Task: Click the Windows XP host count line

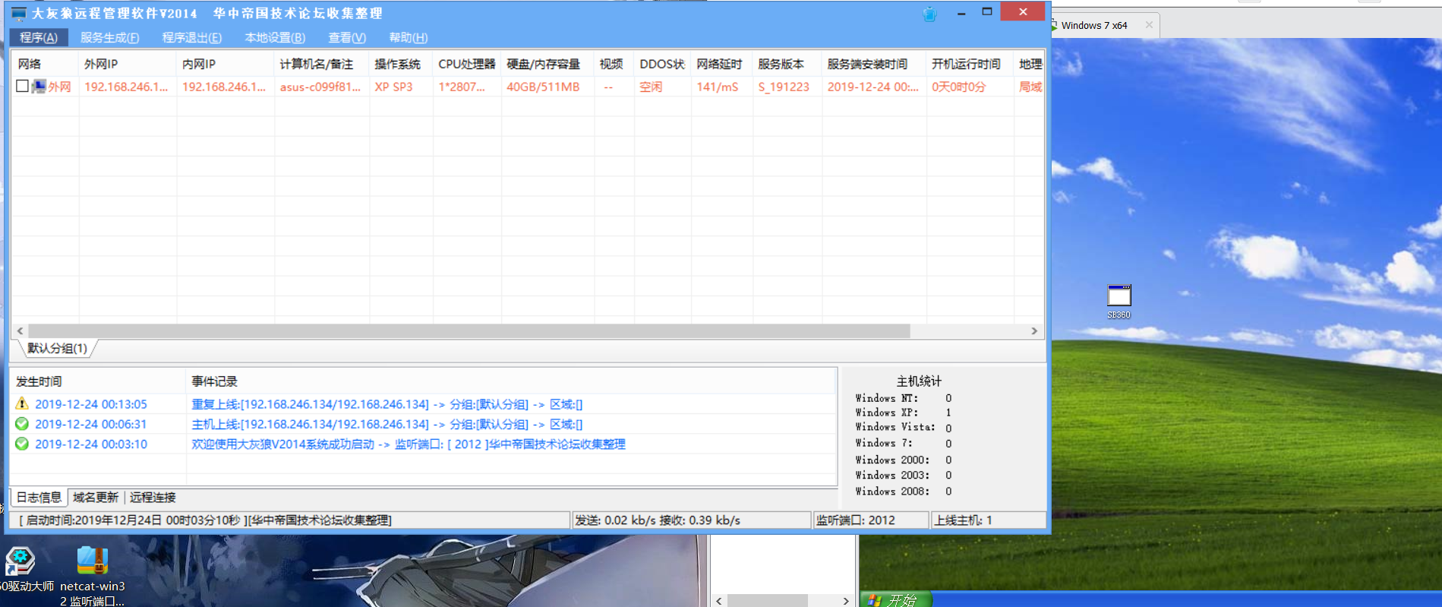Action: 904,413
